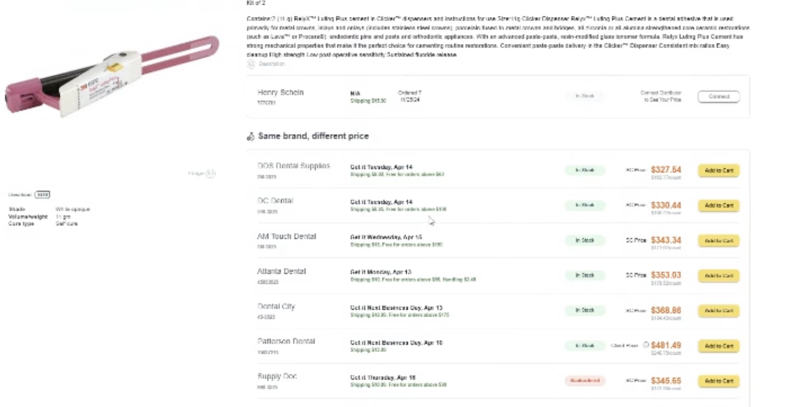Open the DDS Dental Supplies vendor name
The width and height of the screenshot is (797, 407).
[293, 166]
